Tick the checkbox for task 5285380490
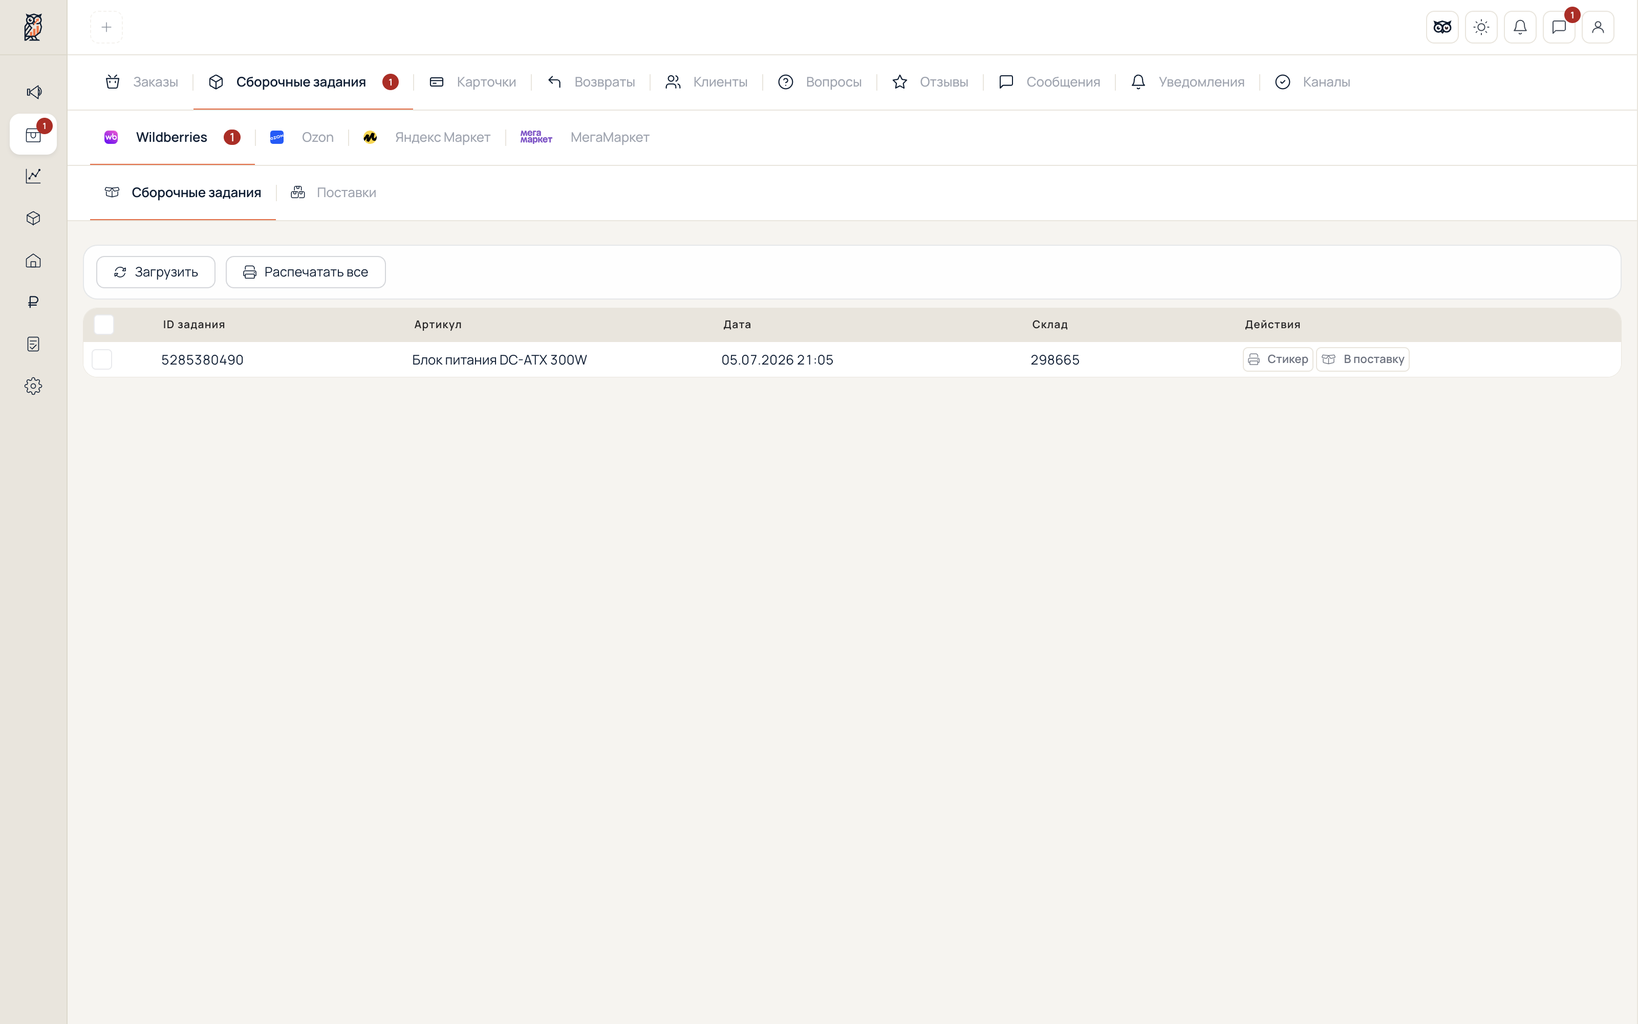The image size is (1638, 1024). point(101,359)
